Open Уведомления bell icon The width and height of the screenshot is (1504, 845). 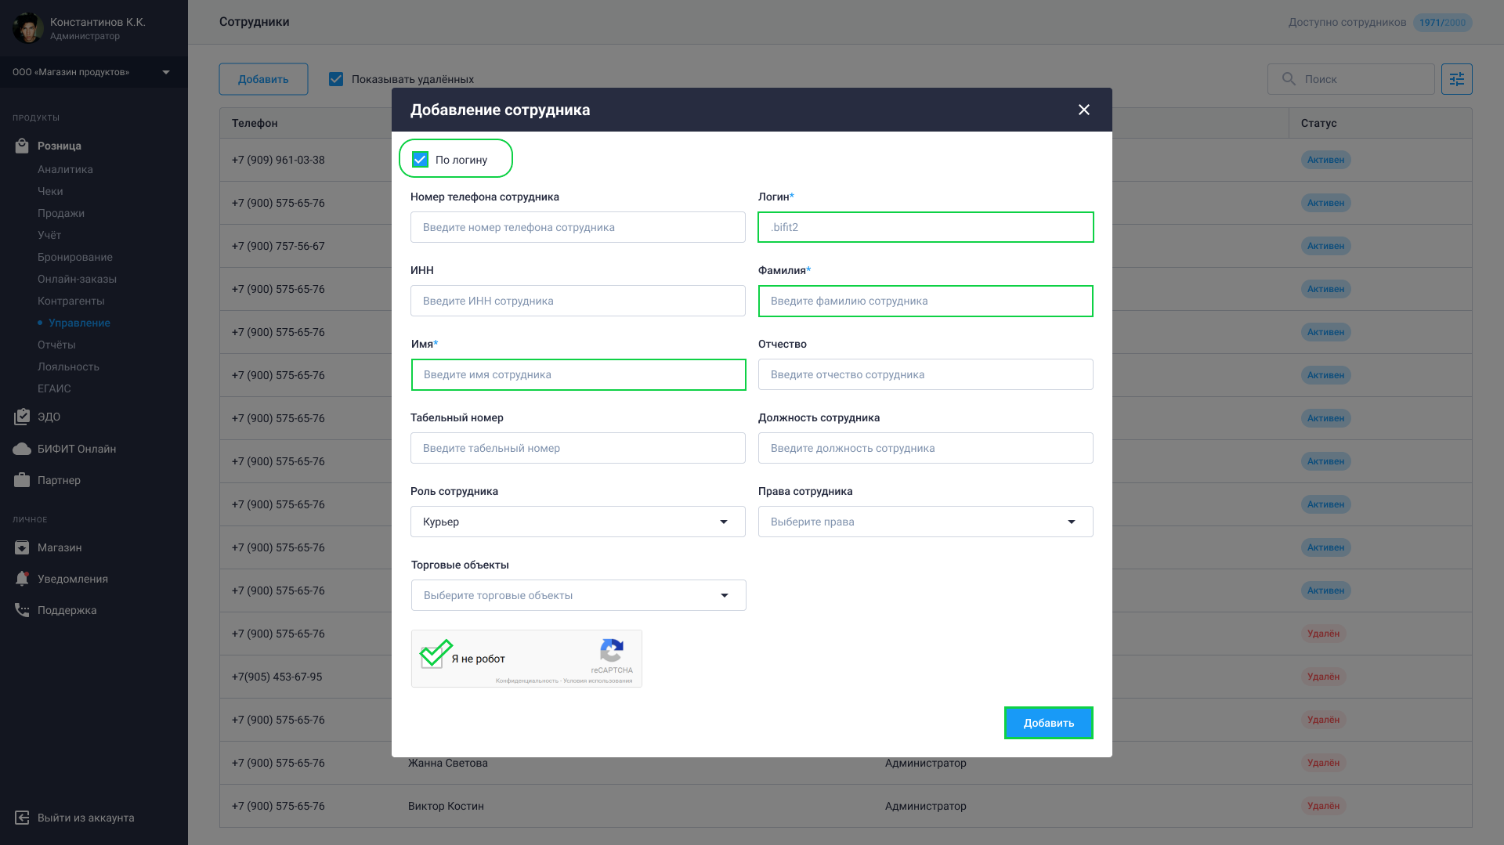tap(22, 579)
